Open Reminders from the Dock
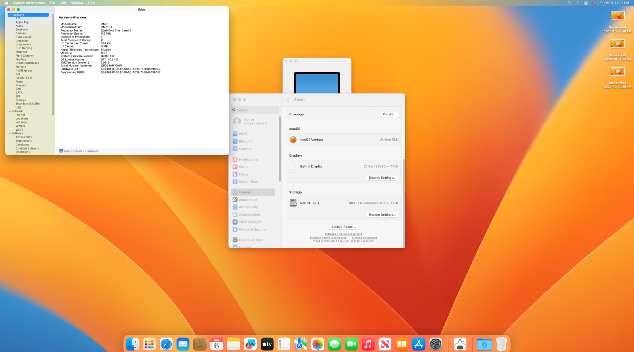Image resolution: width=634 pixels, height=352 pixels. click(284, 344)
